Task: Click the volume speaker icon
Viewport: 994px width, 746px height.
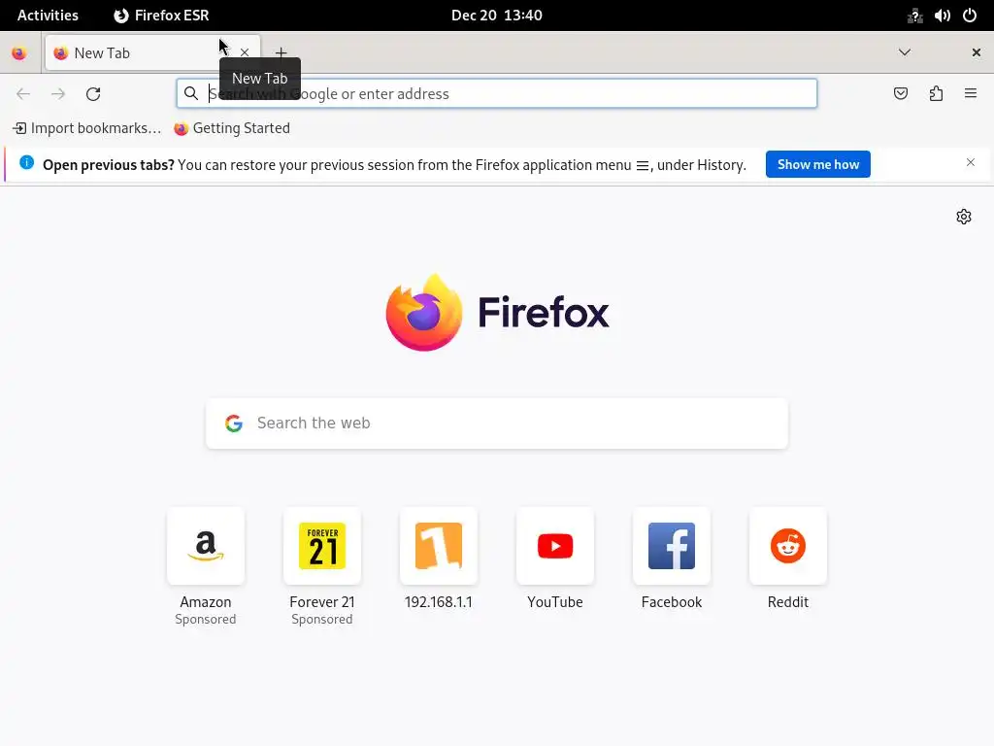Action: click(x=942, y=16)
